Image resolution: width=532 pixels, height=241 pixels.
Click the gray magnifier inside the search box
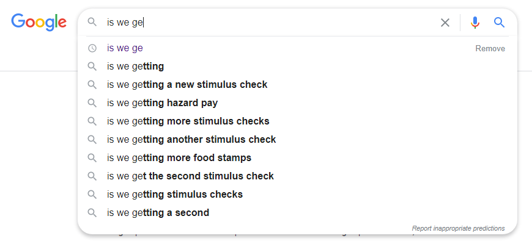pyautogui.click(x=92, y=23)
